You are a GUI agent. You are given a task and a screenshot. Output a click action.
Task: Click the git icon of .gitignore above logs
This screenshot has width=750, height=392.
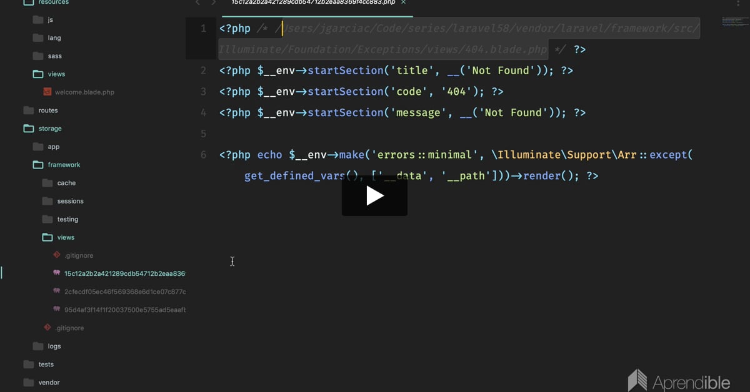(47, 328)
